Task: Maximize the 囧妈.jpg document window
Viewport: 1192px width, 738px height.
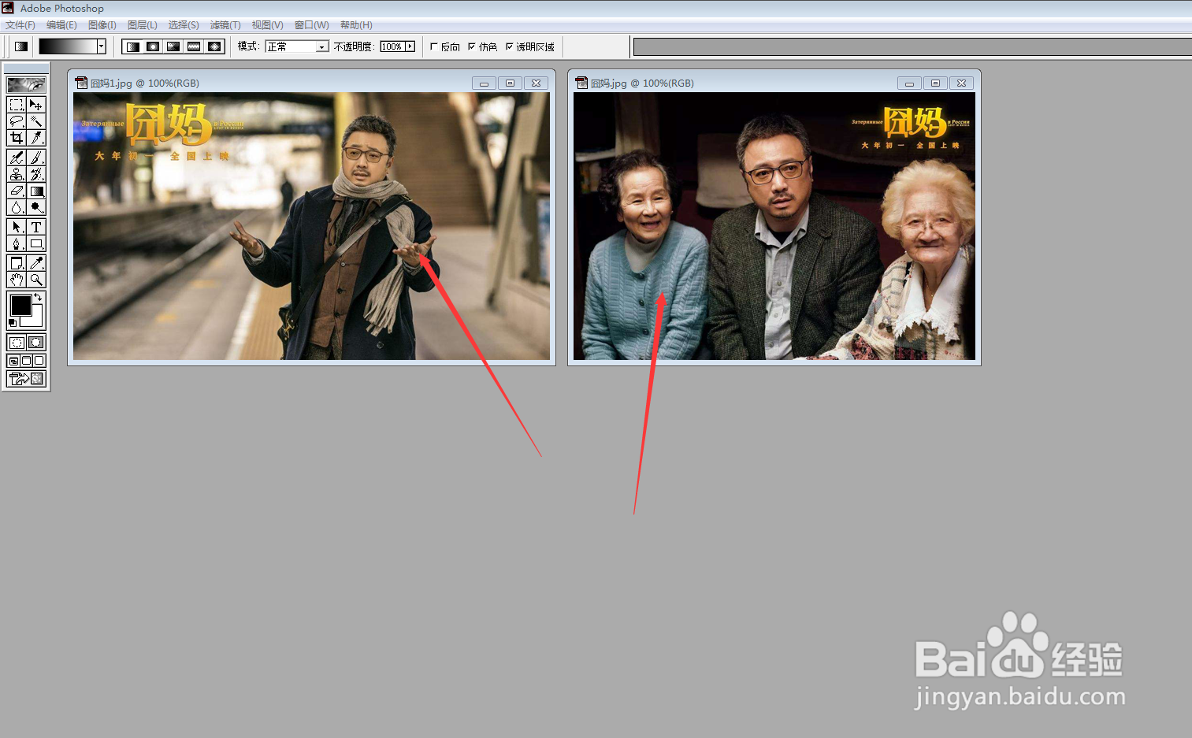Action: point(935,83)
